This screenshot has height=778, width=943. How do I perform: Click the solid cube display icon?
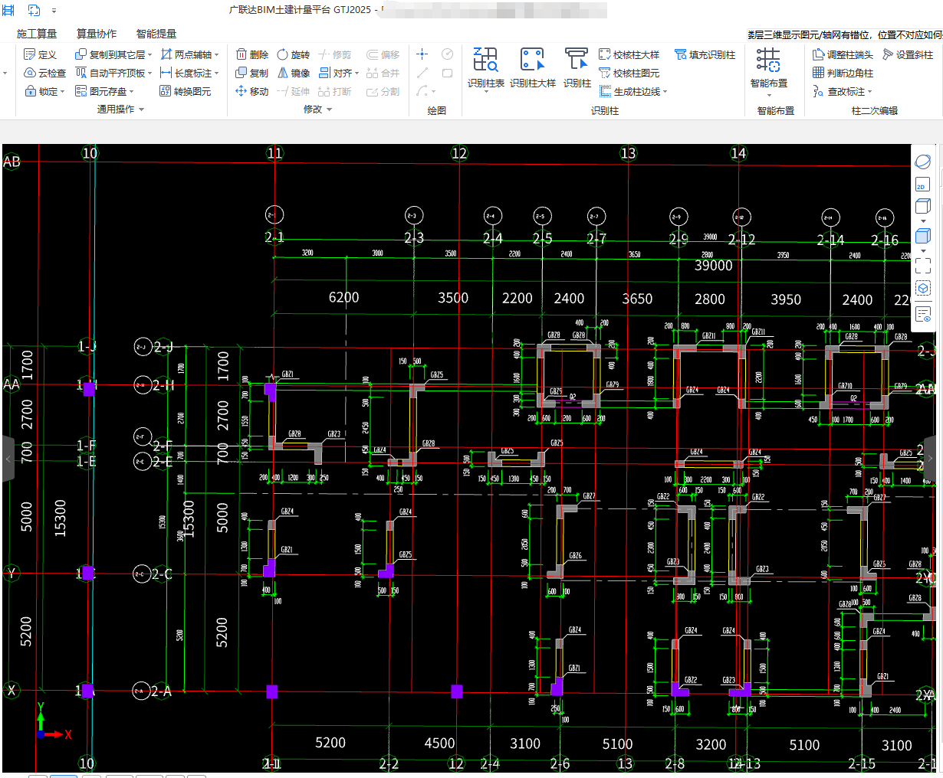point(923,236)
